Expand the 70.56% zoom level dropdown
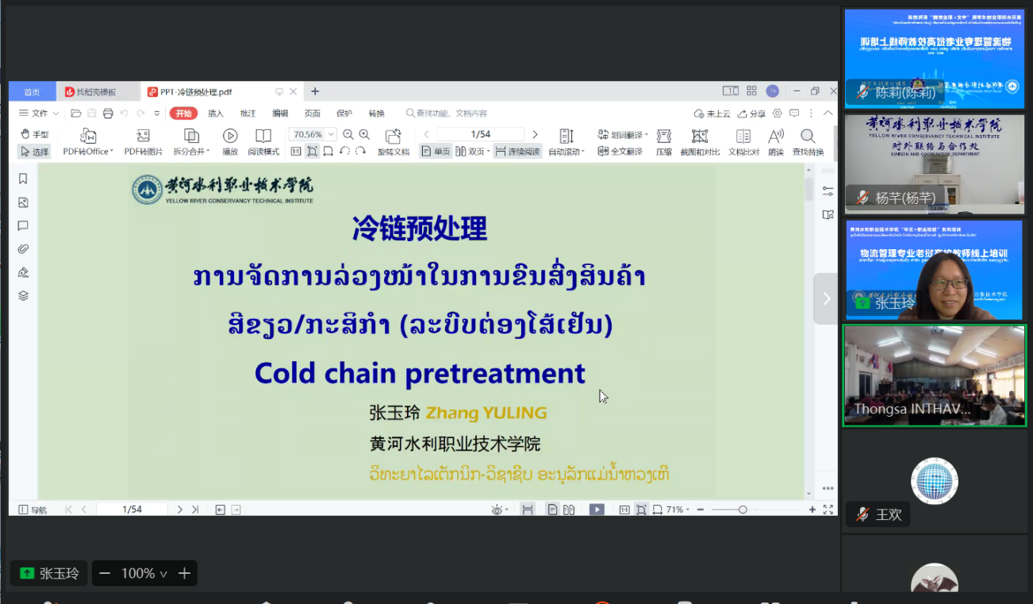 point(331,135)
